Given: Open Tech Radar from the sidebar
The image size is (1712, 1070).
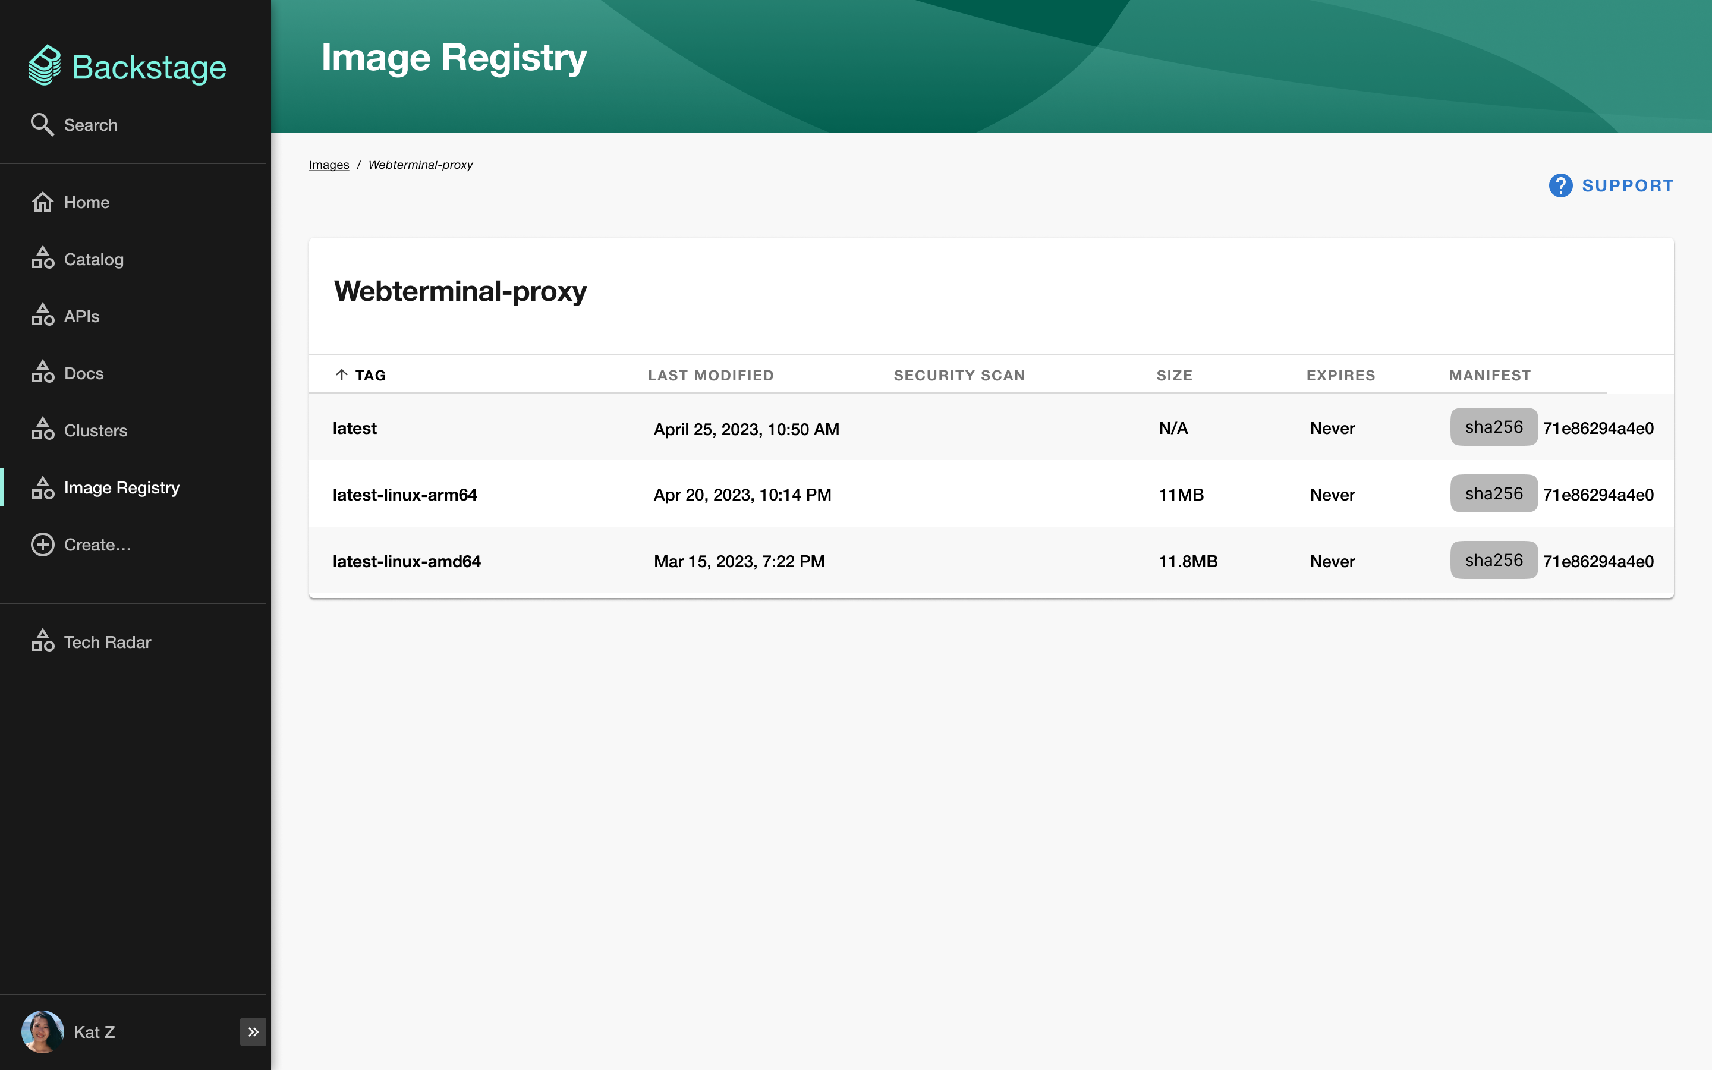Looking at the screenshot, I should coord(42,642).
